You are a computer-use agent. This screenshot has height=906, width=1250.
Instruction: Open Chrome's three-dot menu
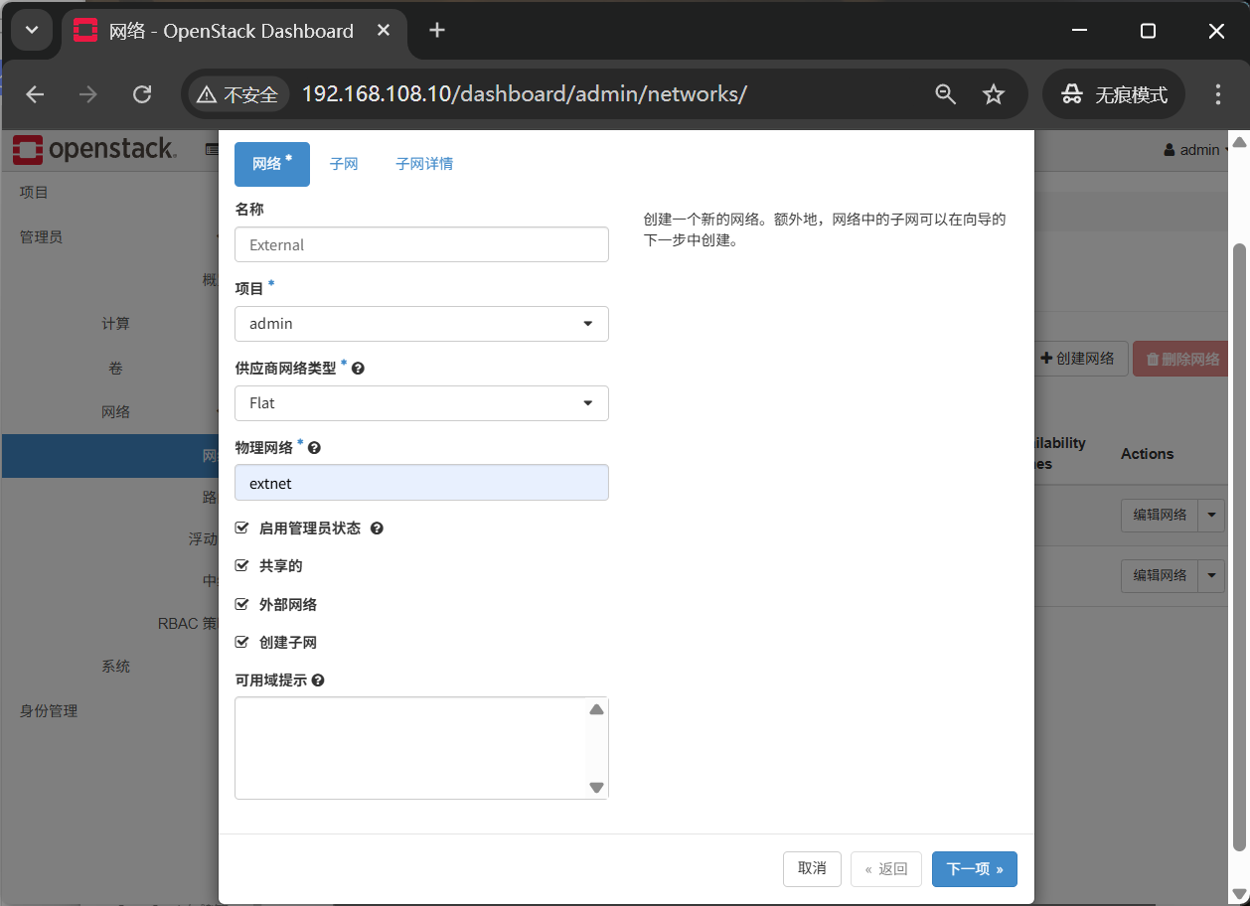tap(1218, 94)
